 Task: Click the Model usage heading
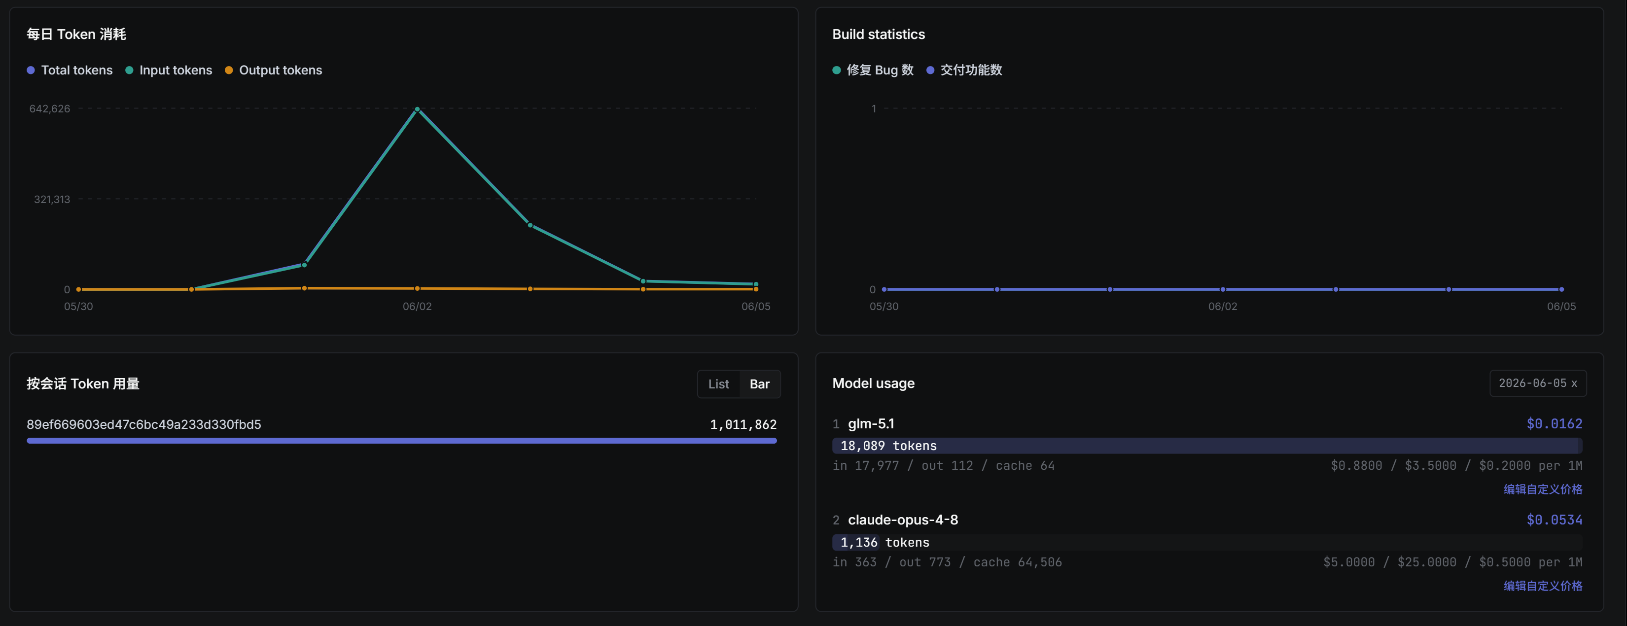pos(874,383)
